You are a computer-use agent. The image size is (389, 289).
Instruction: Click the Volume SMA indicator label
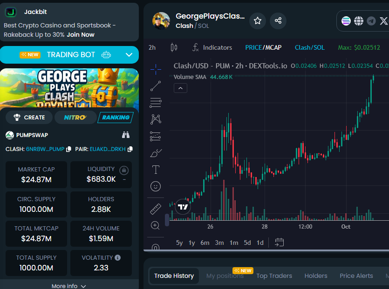coord(190,77)
